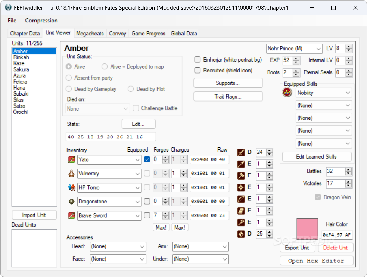Increase sword weapon experience with up arrow
367x277 pixels.
[x=270, y=150]
